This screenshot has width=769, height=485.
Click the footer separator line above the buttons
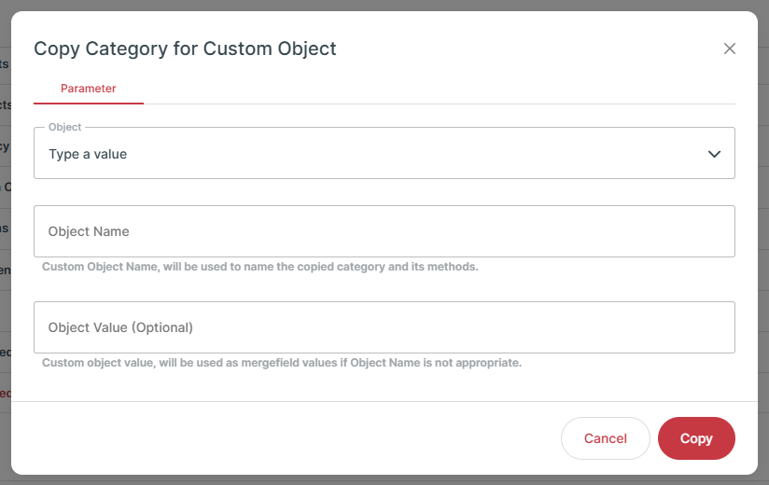pos(384,402)
